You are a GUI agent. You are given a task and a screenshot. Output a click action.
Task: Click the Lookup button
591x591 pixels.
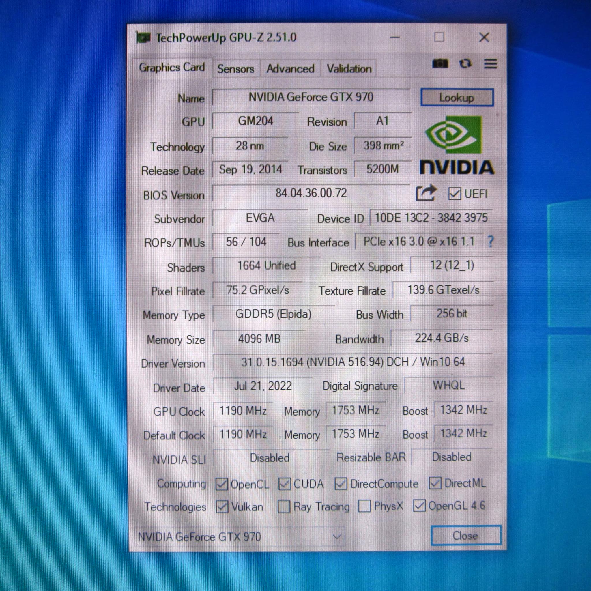(457, 98)
